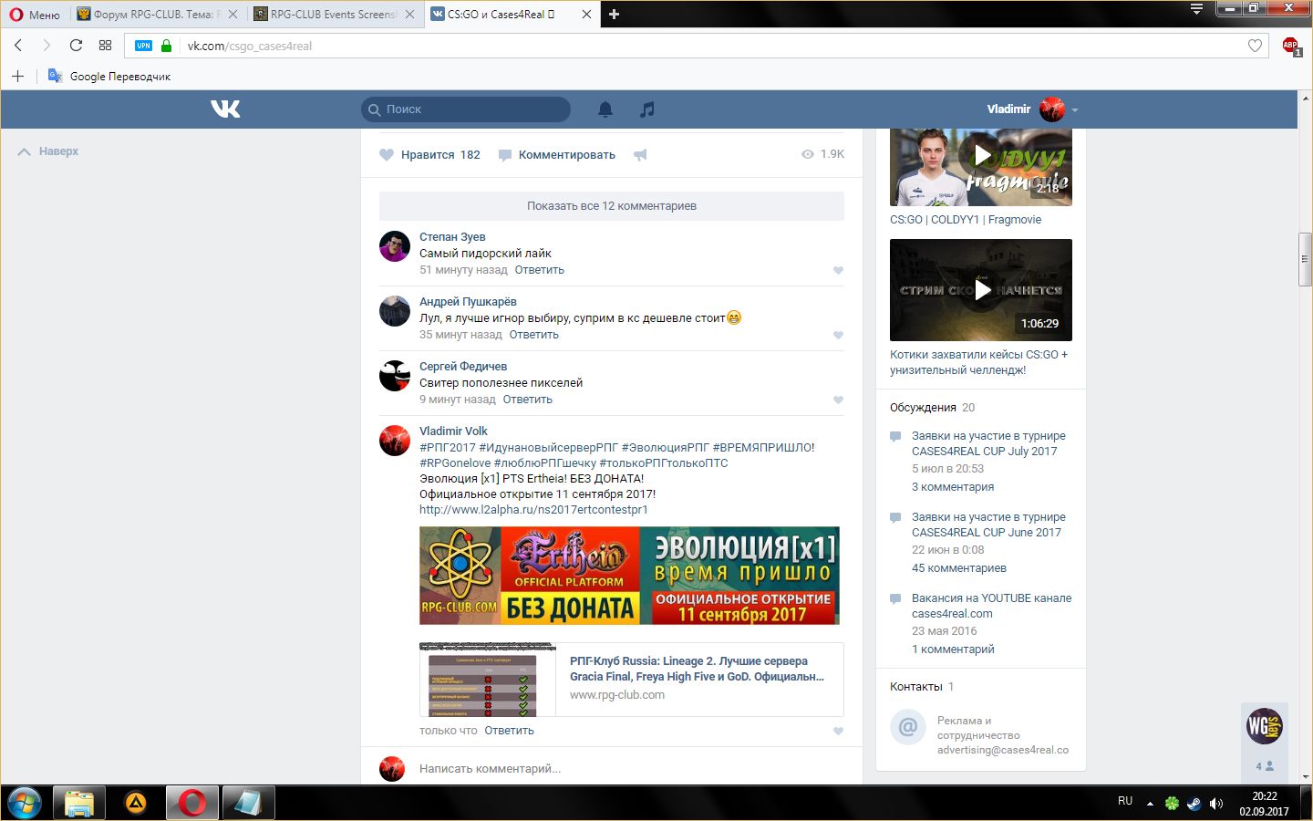This screenshot has height=821, width=1313.
Task: Open the Windows Start button
Action: tap(24, 803)
